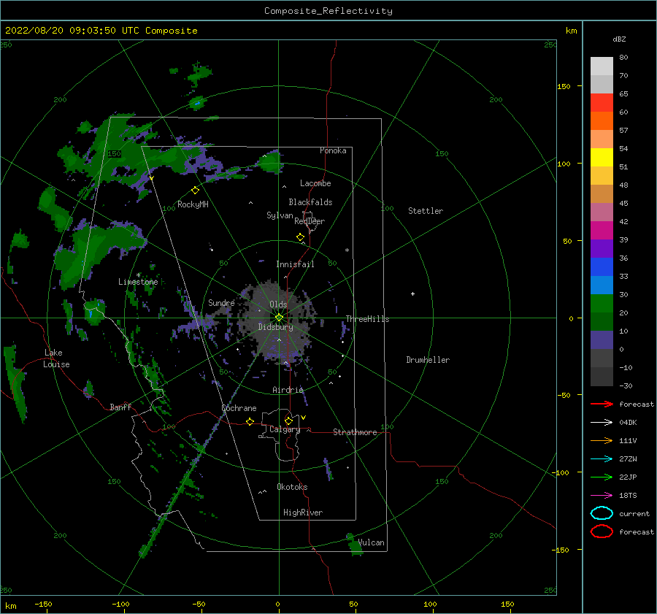Viewport: 657px width, 614px height.
Task: Pick the dark gray -30 to -10 dBZ swatch
Action: (x=602, y=376)
